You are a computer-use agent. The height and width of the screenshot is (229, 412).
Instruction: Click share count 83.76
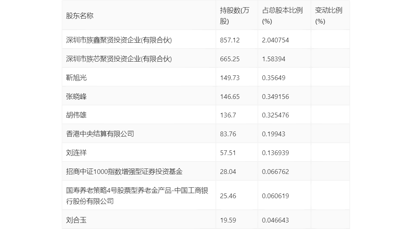(x=228, y=134)
